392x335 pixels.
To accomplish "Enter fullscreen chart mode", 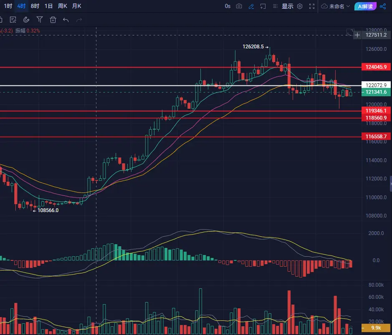I will pyautogui.click(x=312, y=6).
